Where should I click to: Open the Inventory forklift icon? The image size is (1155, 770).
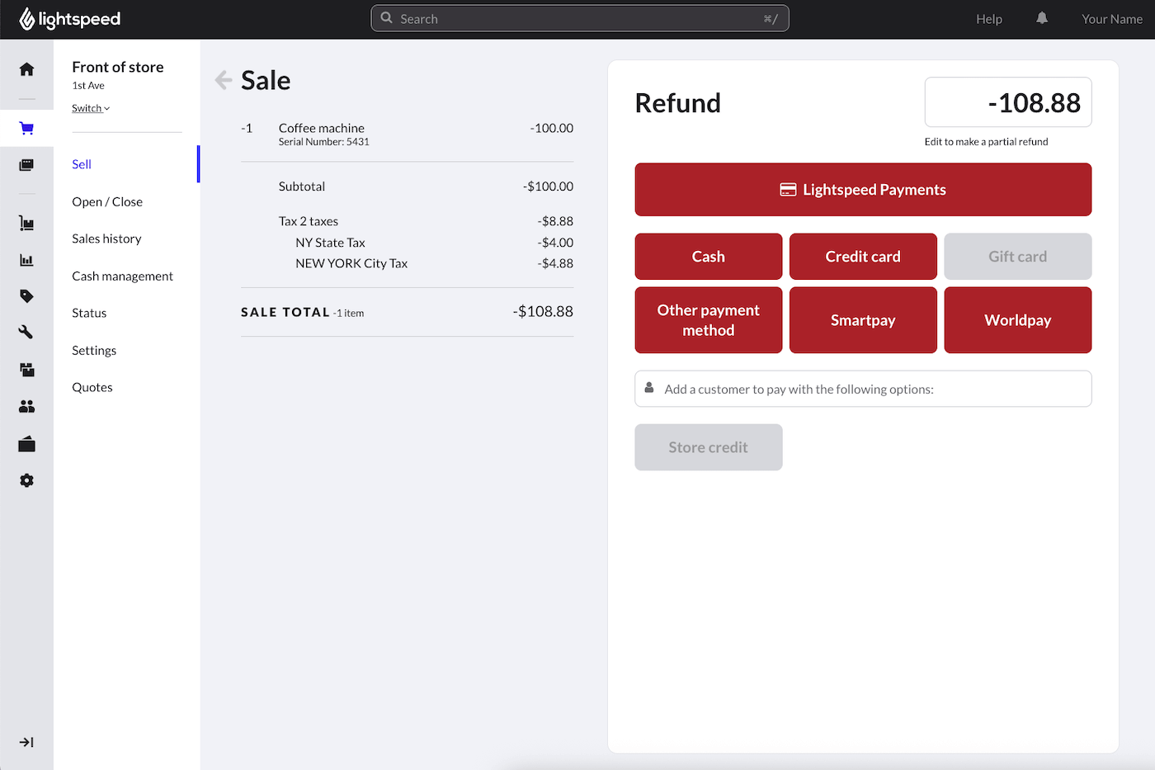pyautogui.click(x=26, y=223)
